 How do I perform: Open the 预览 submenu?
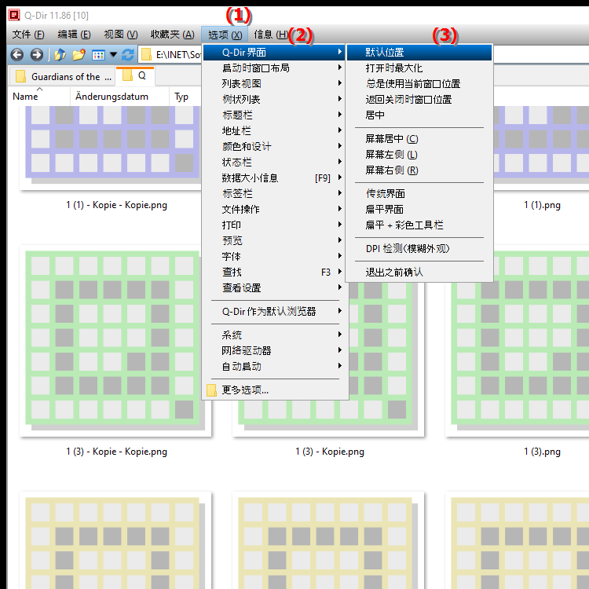275,240
